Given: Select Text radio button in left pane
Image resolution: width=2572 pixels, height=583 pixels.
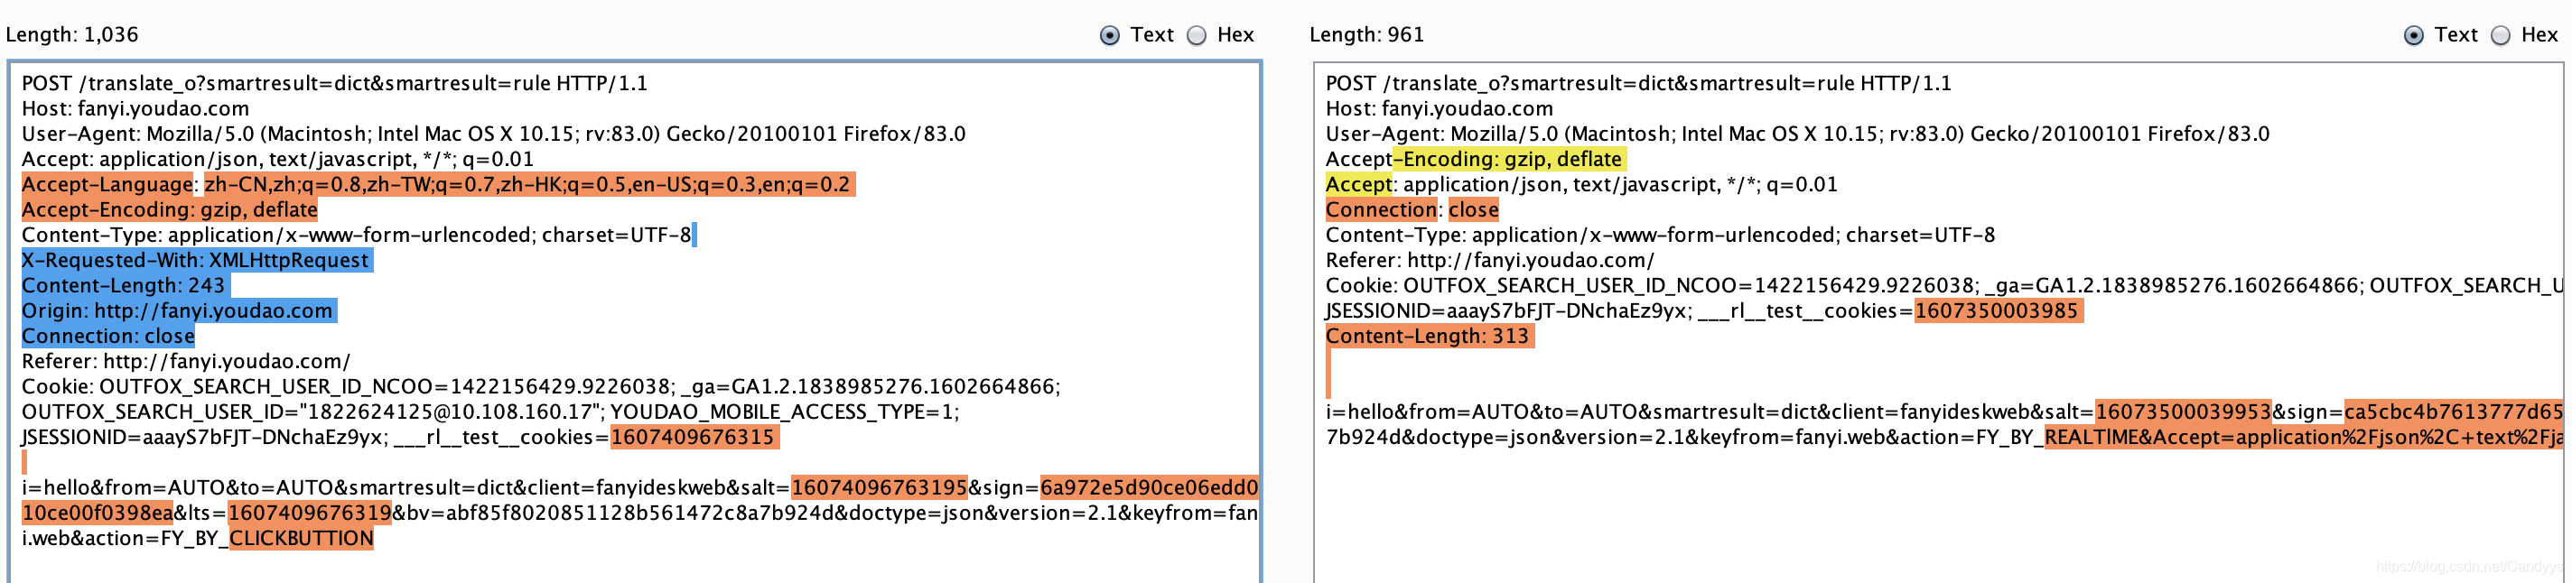Looking at the screenshot, I should click(x=1109, y=35).
